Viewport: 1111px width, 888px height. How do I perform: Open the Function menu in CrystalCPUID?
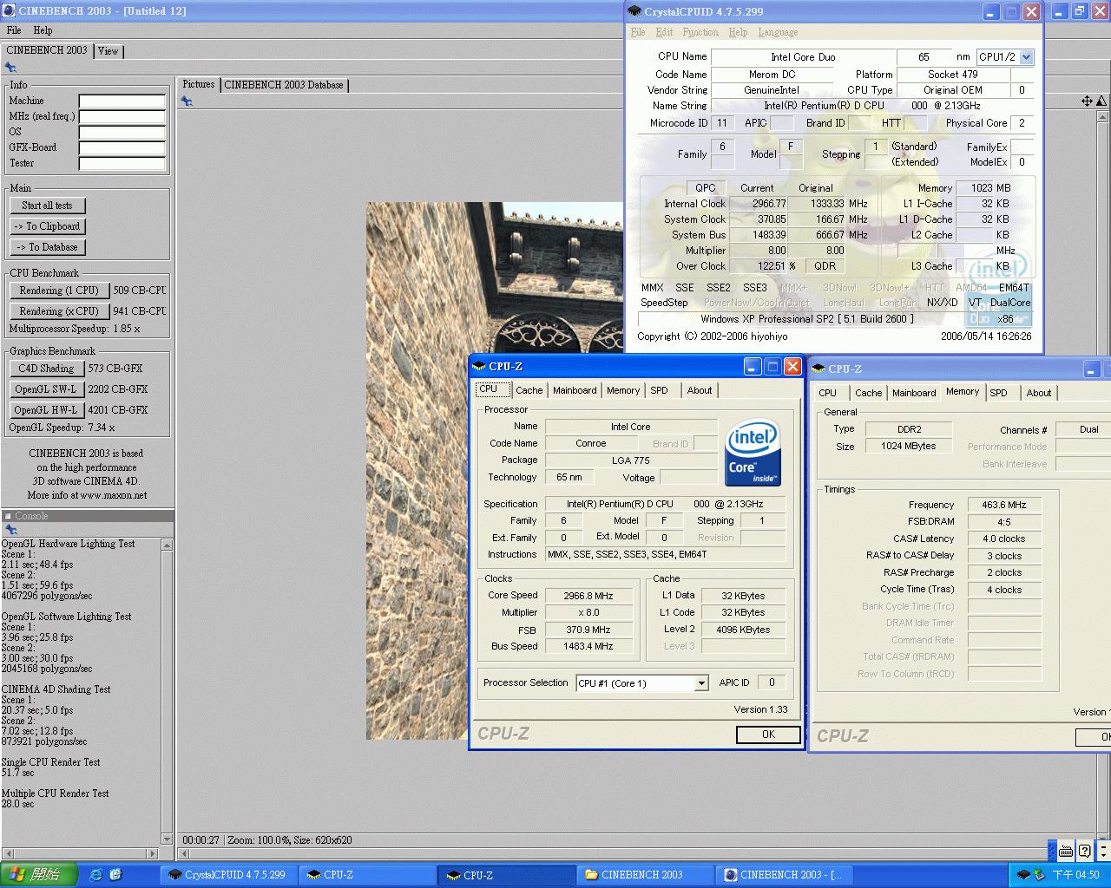[700, 32]
